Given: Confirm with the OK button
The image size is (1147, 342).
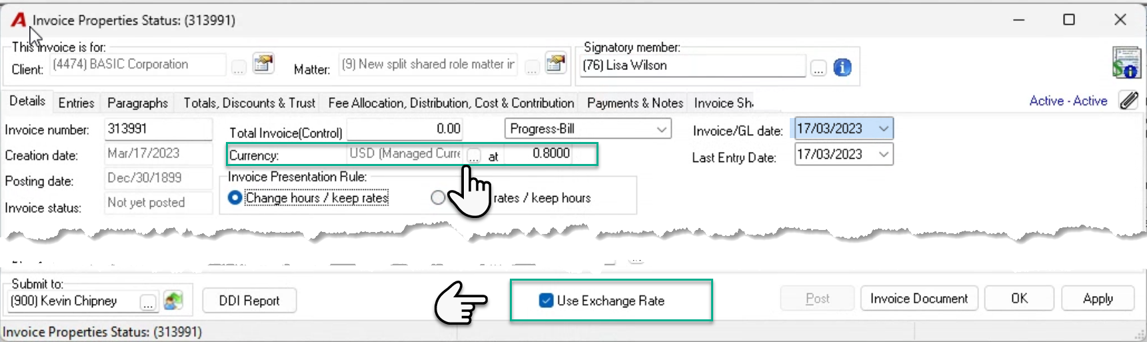Looking at the screenshot, I should tap(1019, 299).
